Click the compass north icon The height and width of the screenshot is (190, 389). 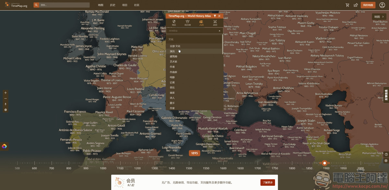tap(5, 104)
